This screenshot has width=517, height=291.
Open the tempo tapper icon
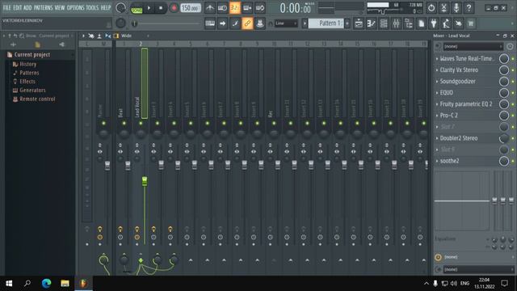point(446,23)
